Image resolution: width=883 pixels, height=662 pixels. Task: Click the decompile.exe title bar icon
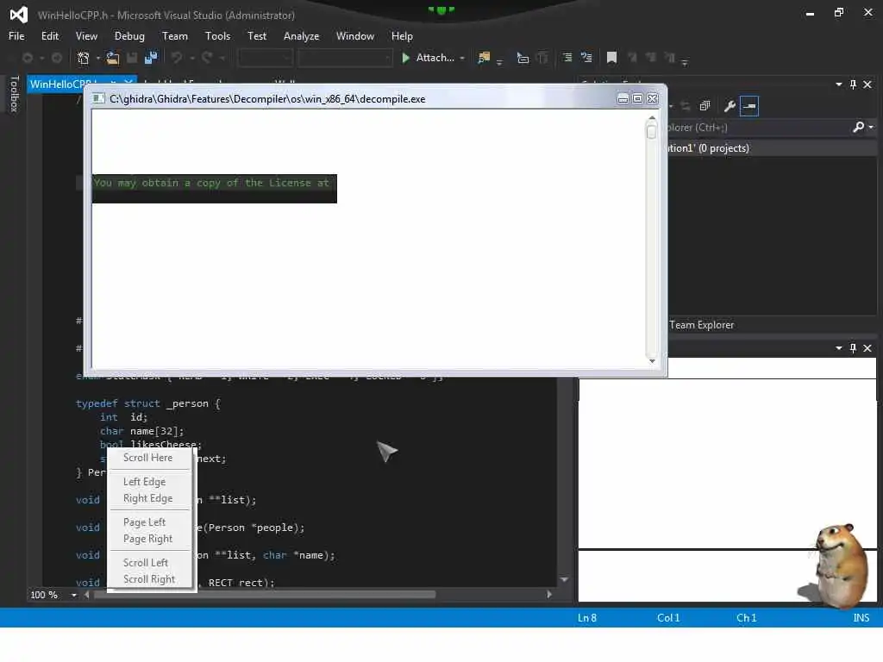point(98,99)
